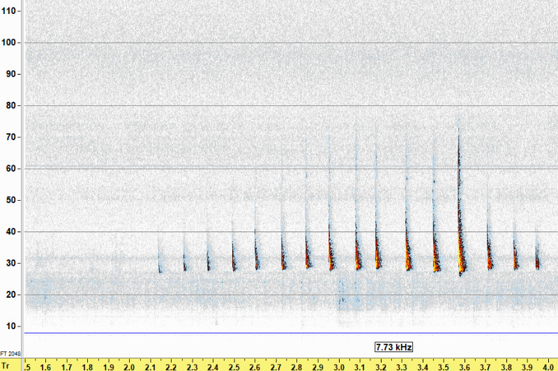The image size is (558, 371).
Task: Click the low-frequency noise blob below the 3.0s pulse
Action: 342,296
